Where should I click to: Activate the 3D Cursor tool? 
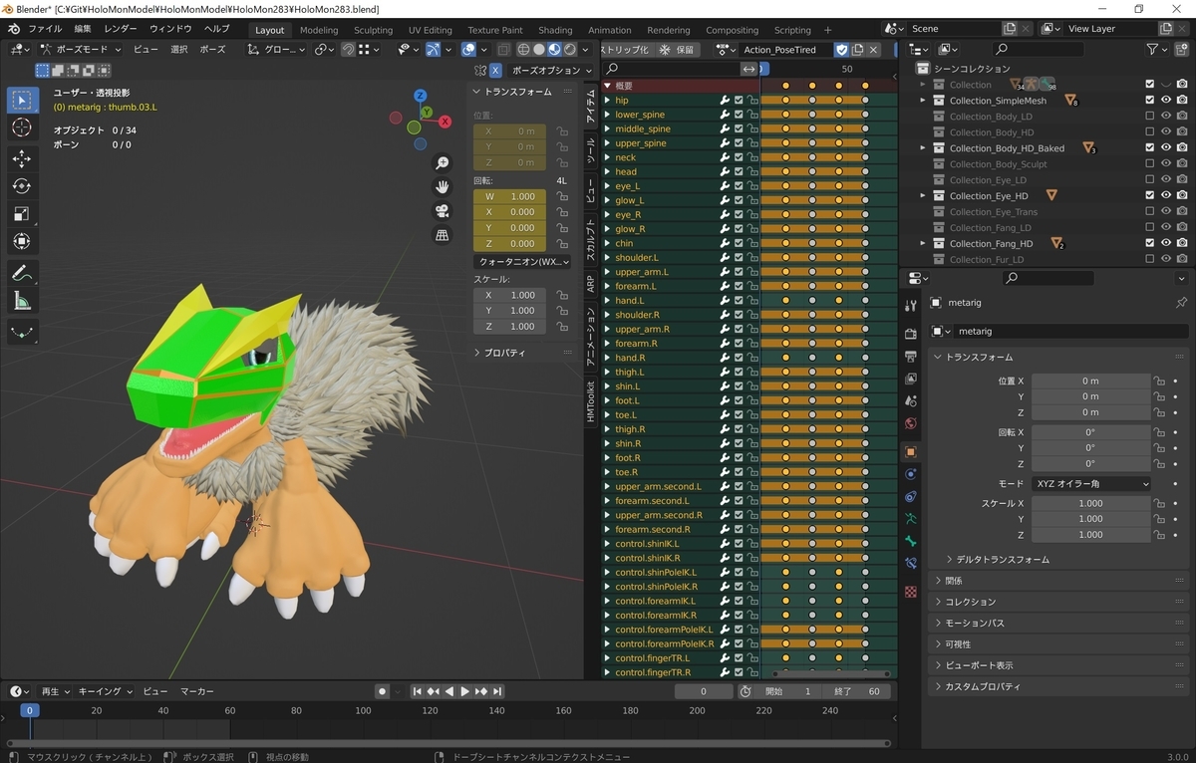tap(22, 128)
